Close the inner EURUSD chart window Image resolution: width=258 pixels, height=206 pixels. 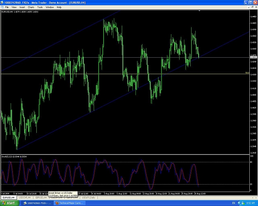point(256,7)
